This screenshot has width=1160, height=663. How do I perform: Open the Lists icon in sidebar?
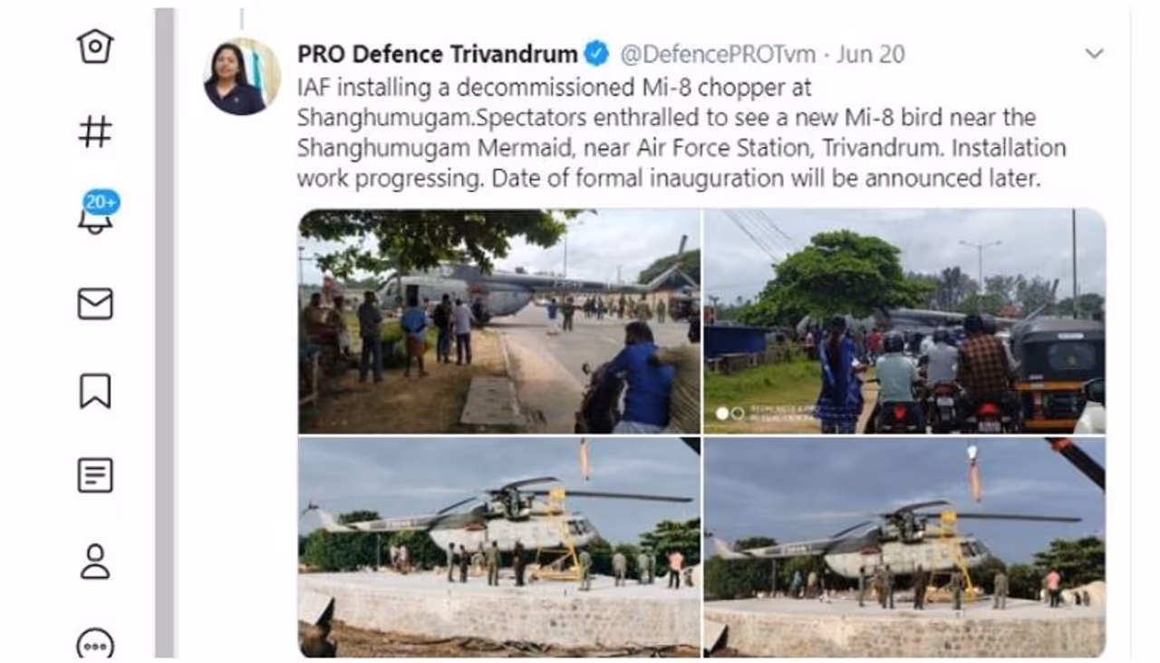click(95, 475)
